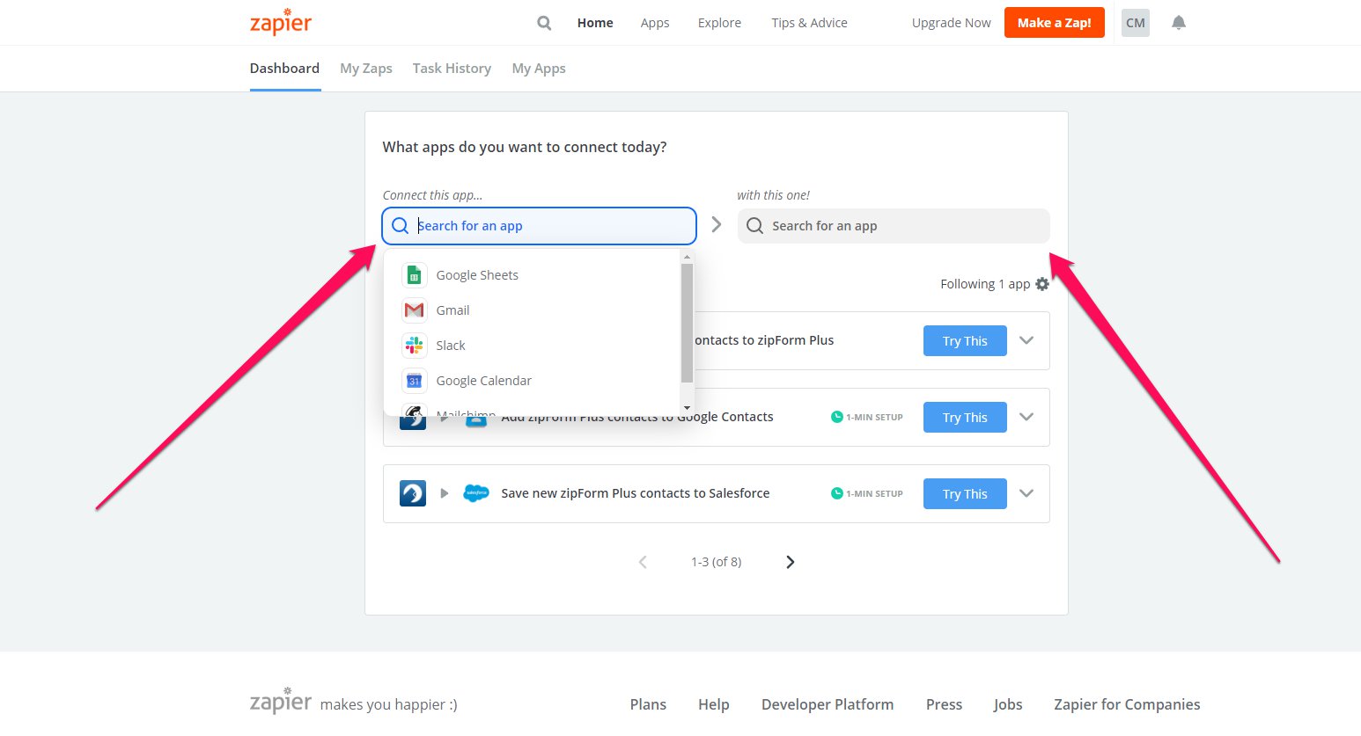
Task: Click the magnifier icon in left app search
Action: [400, 226]
